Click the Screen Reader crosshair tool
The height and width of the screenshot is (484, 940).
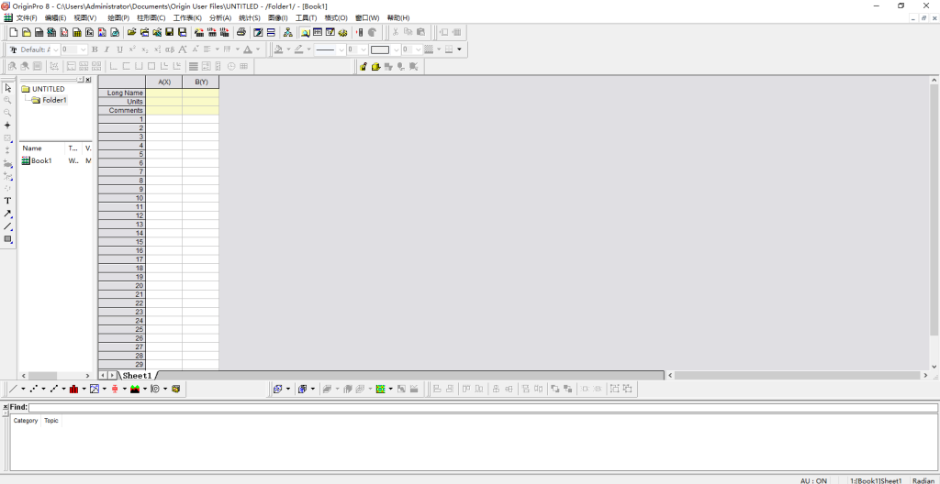8,125
